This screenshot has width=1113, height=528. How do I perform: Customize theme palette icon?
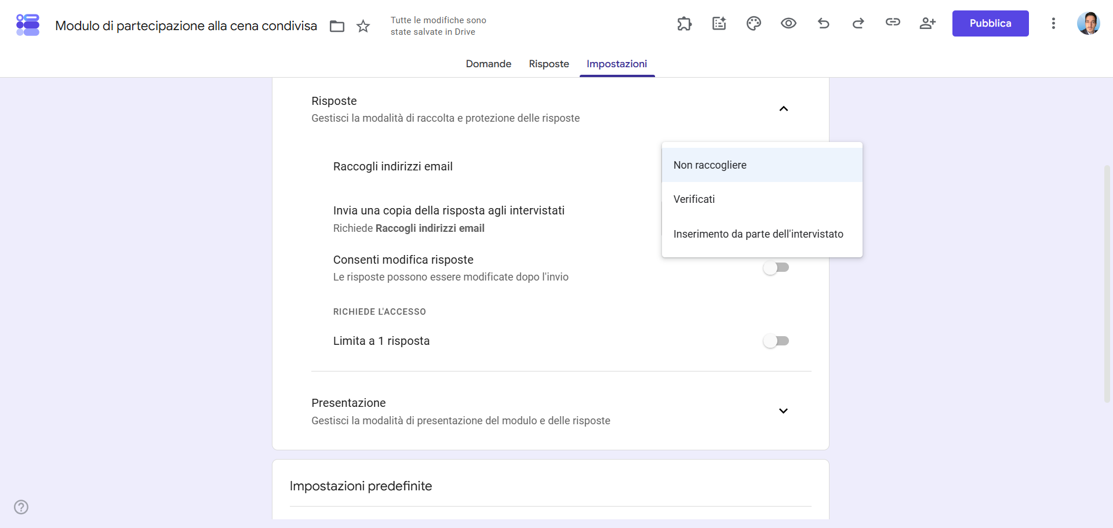754,23
